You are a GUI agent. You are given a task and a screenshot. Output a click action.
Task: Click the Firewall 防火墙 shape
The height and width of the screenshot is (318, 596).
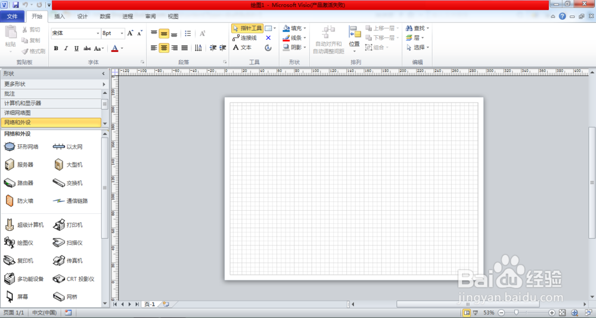pos(18,201)
